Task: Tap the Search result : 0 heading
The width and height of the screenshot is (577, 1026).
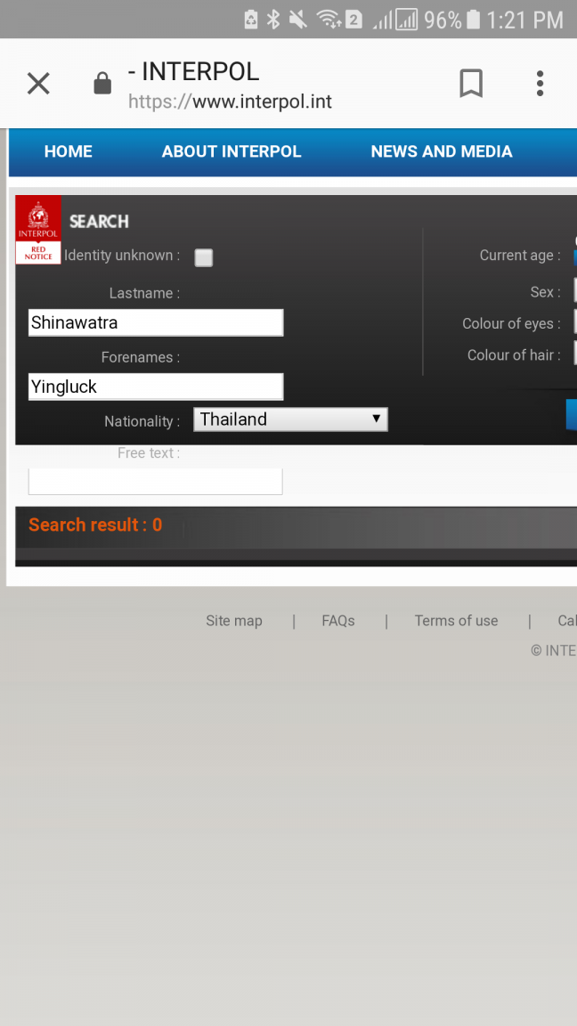Action: click(95, 525)
